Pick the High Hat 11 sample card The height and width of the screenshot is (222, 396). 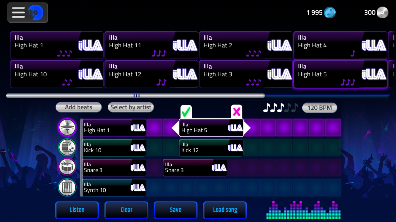(151, 45)
